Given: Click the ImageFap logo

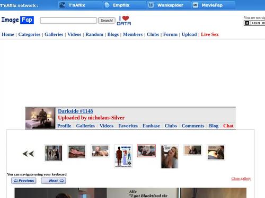Looking at the screenshot, I should pyautogui.click(x=17, y=20).
